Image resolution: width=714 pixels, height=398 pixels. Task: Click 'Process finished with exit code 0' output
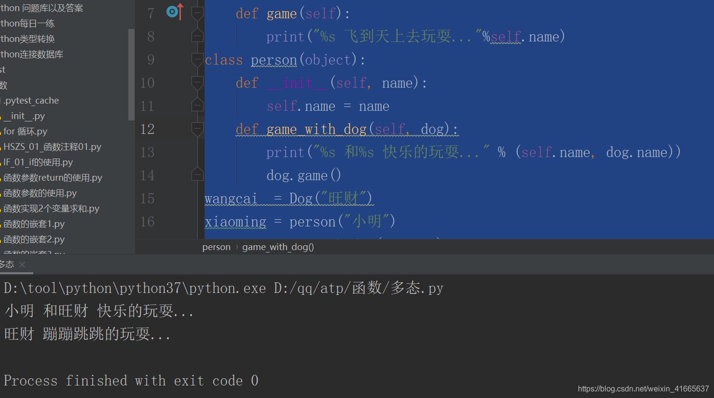click(131, 381)
